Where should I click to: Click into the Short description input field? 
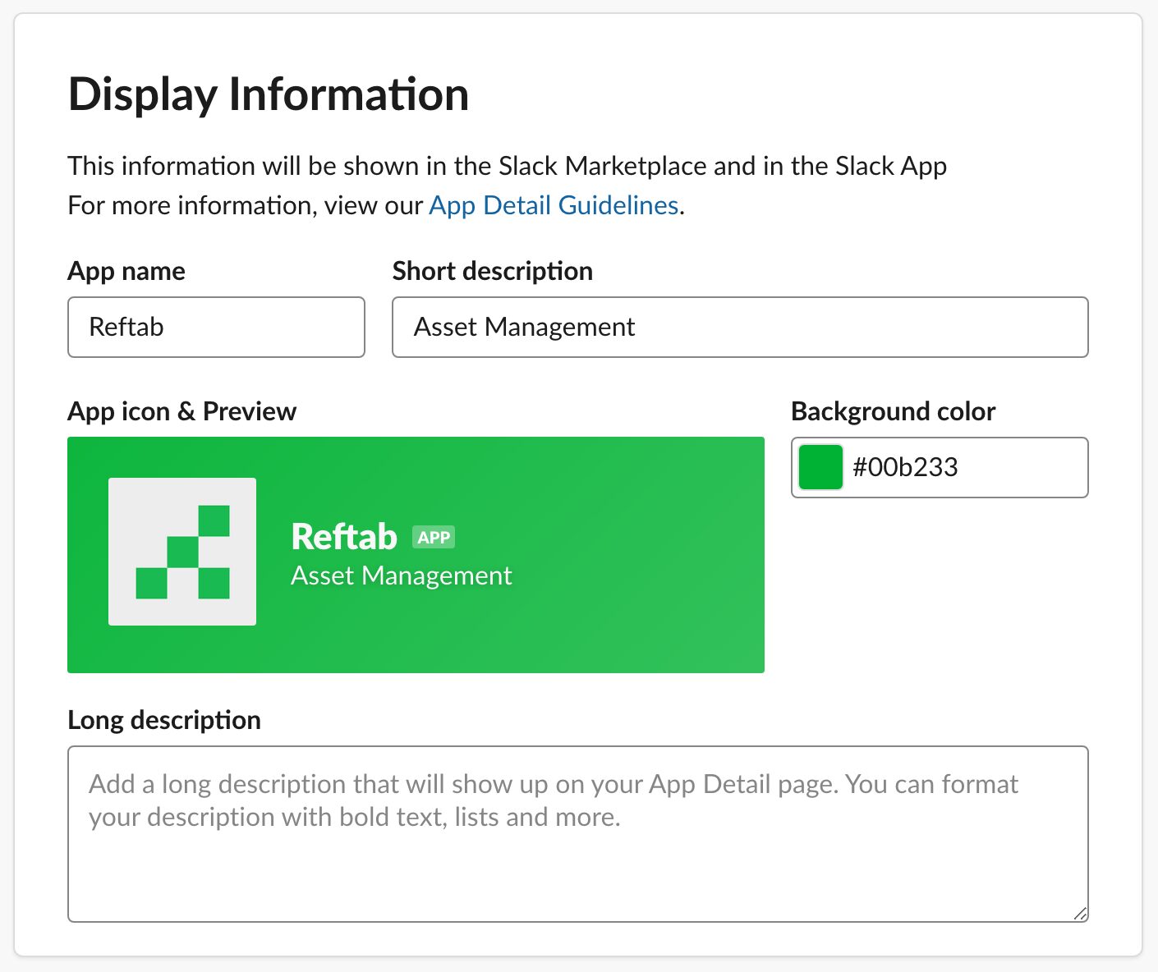click(x=739, y=328)
